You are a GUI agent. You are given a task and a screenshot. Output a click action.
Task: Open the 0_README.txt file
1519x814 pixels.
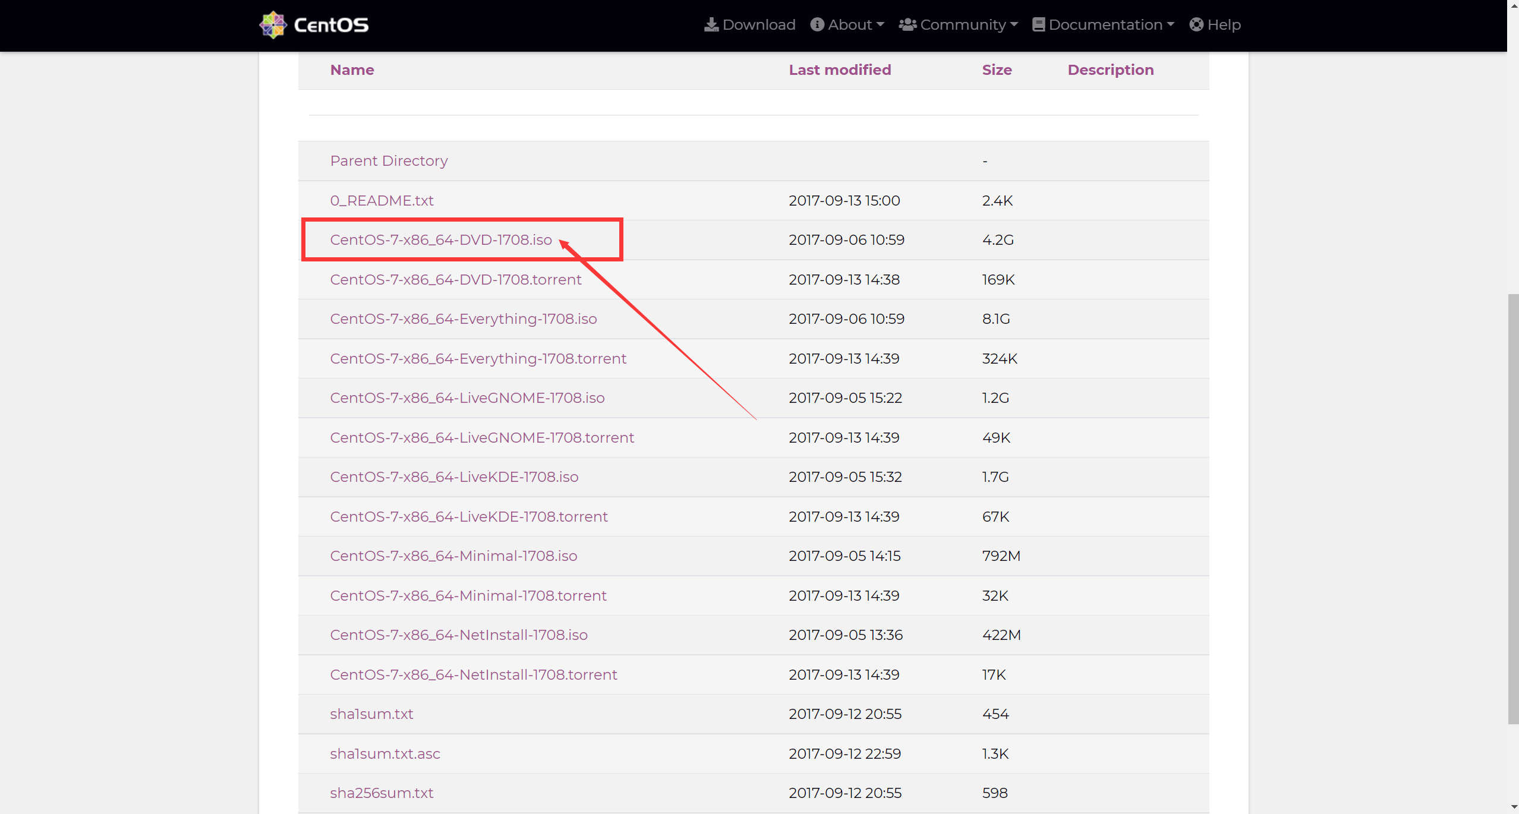click(382, 201)
